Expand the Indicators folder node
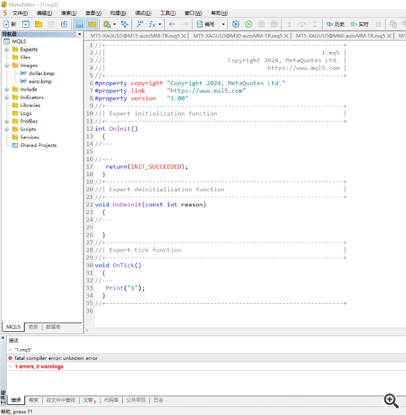 (6, 97)
